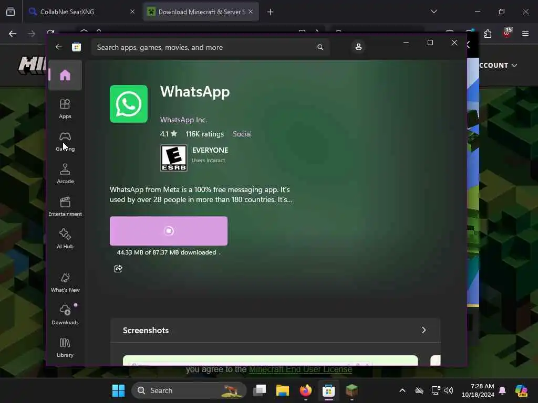
Task: Open the notifications bell in taskbar
Action: [502, 390]
